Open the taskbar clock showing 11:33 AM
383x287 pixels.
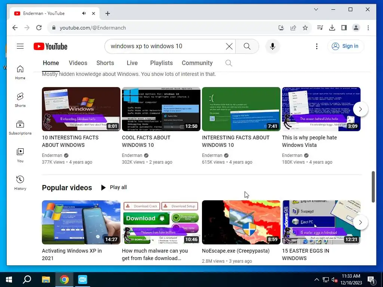351,280
